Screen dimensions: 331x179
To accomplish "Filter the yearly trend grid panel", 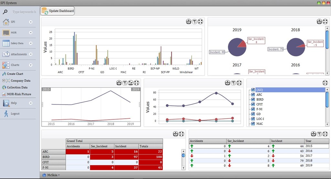I will [x=319, y=134].
